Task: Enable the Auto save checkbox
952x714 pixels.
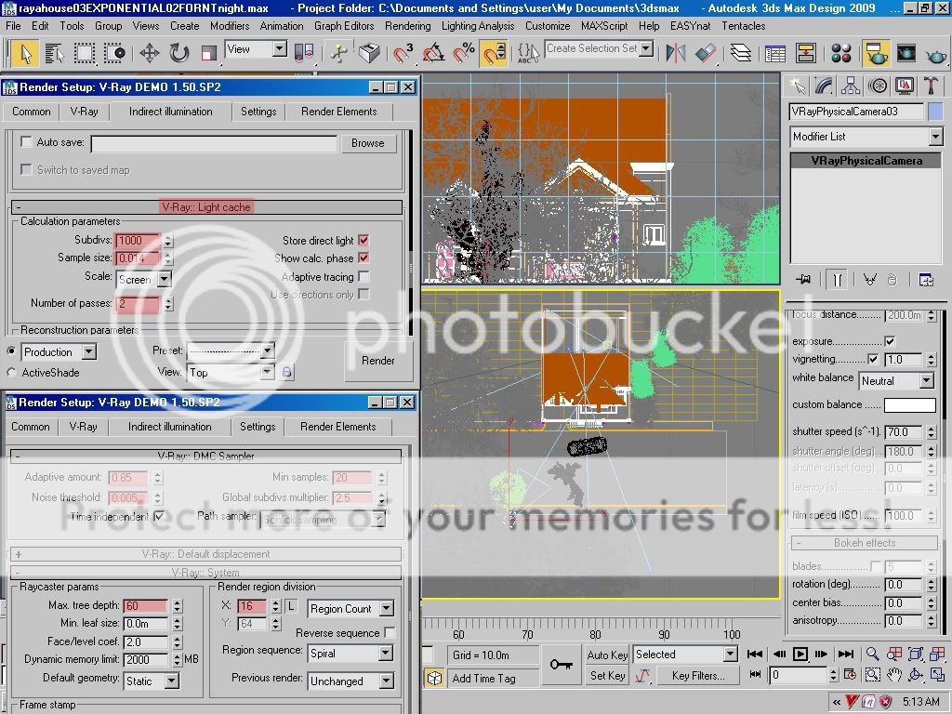Action: (26, 141)
